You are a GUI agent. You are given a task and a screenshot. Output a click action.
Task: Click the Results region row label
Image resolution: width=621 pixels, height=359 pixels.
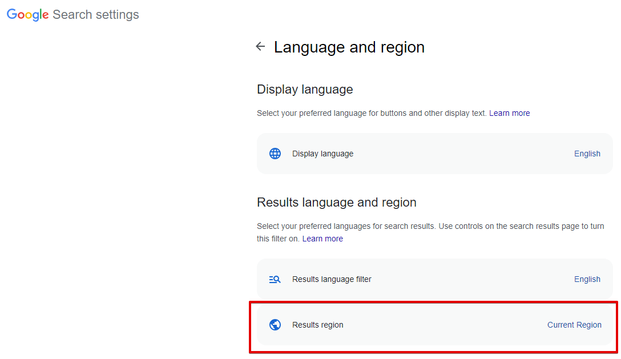(318, 324)
